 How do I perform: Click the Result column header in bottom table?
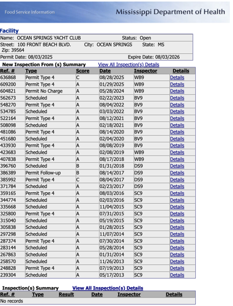point(66,294)
